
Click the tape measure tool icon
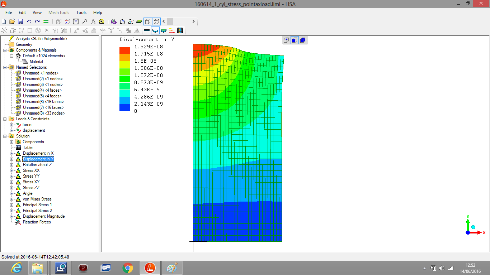tap(102, 21)
